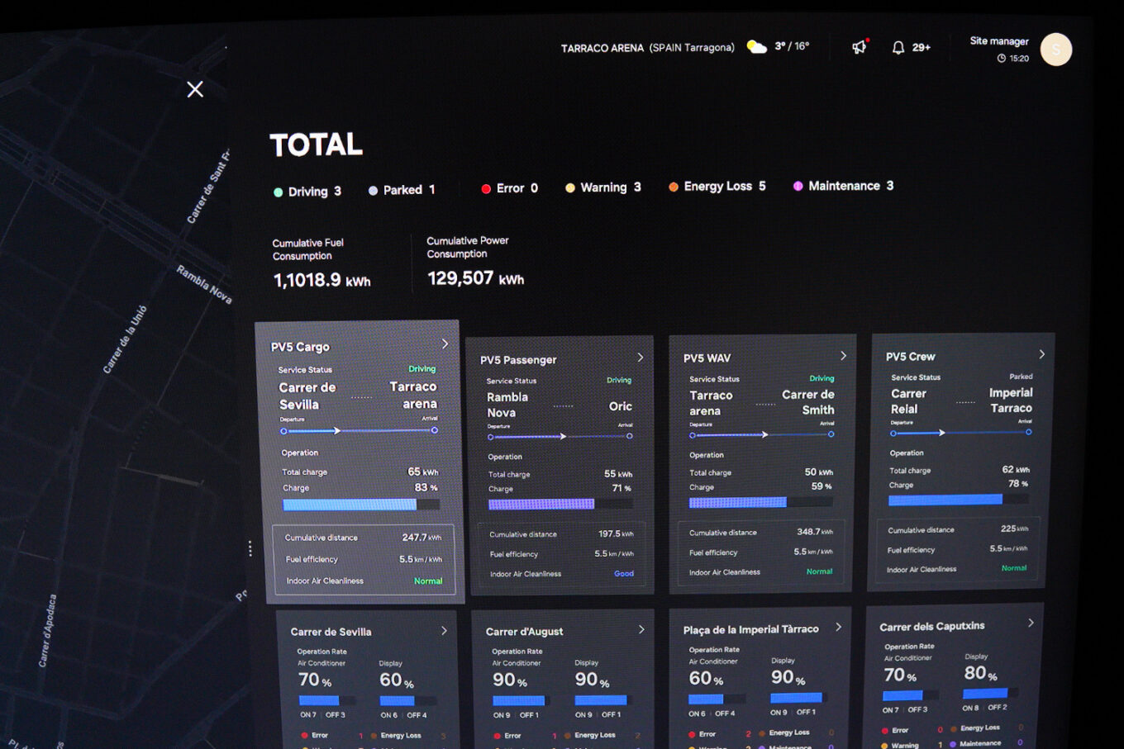Click PV5 Cargo charge progress bar
This screenshot has height=749, width=1124.
click(x=361, y=505)
